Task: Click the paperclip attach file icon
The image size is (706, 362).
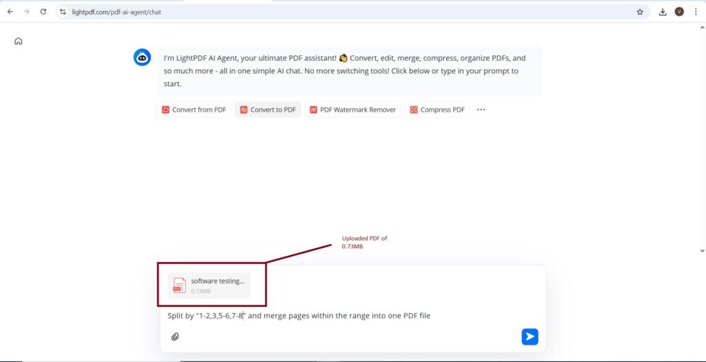Action: [175, 336]
